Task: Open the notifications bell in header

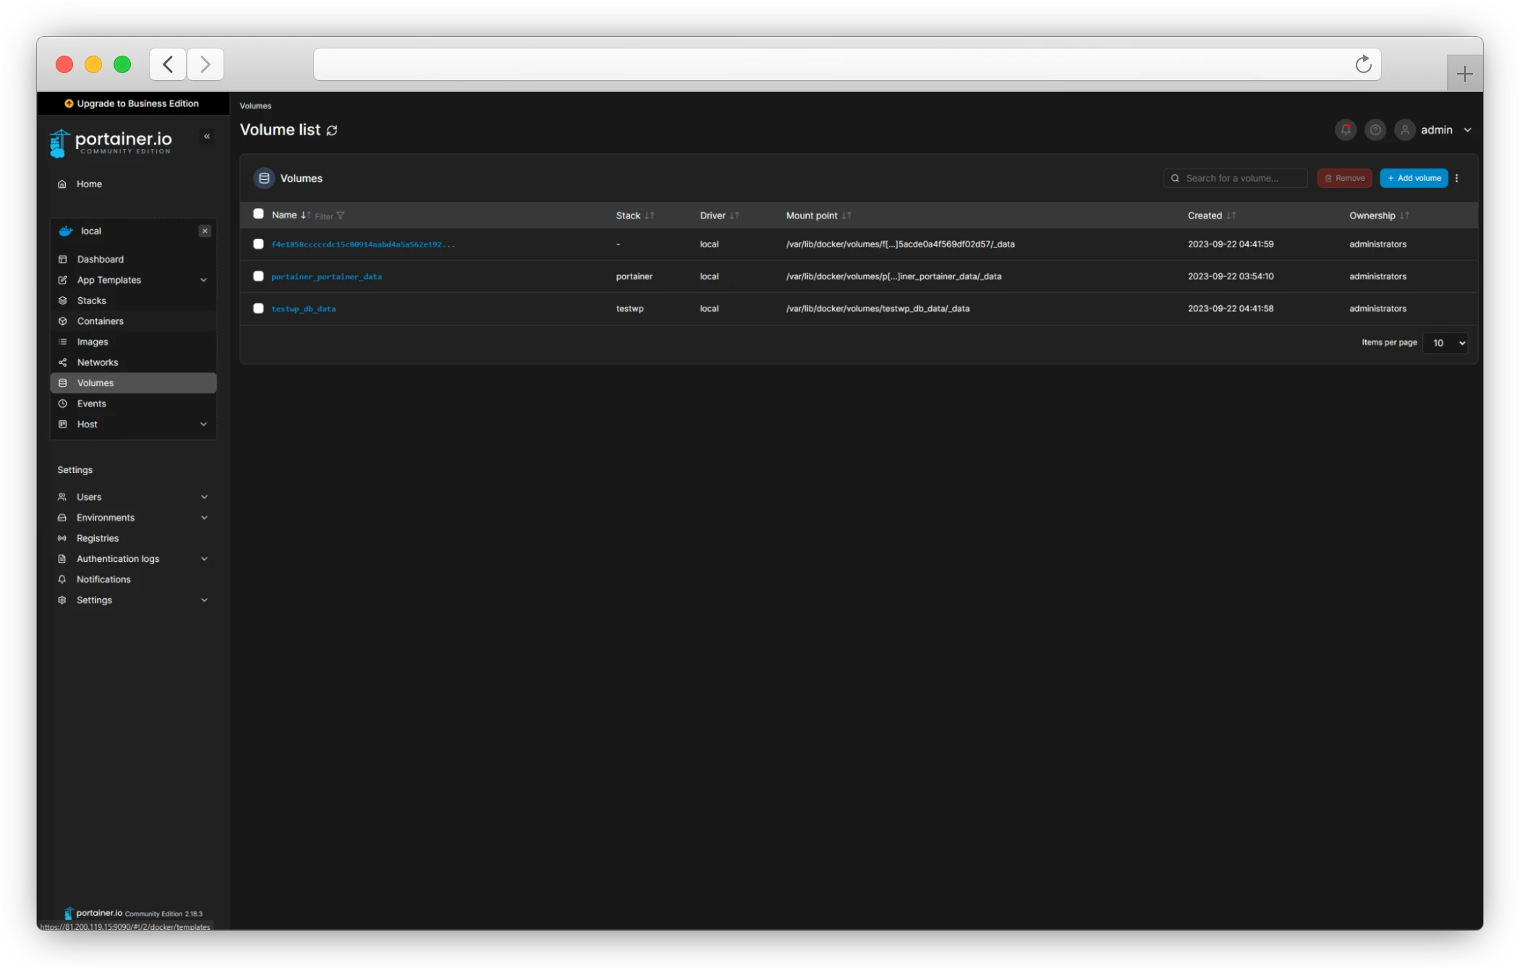Action: 1346,130
